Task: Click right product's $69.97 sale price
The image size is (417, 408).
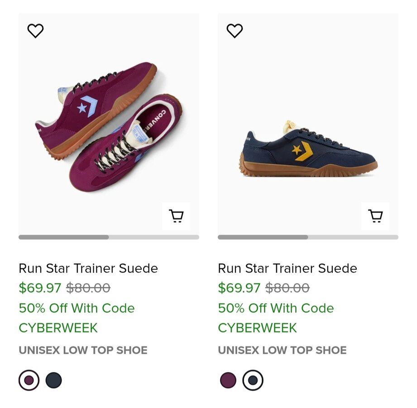Action: point(239,288)
